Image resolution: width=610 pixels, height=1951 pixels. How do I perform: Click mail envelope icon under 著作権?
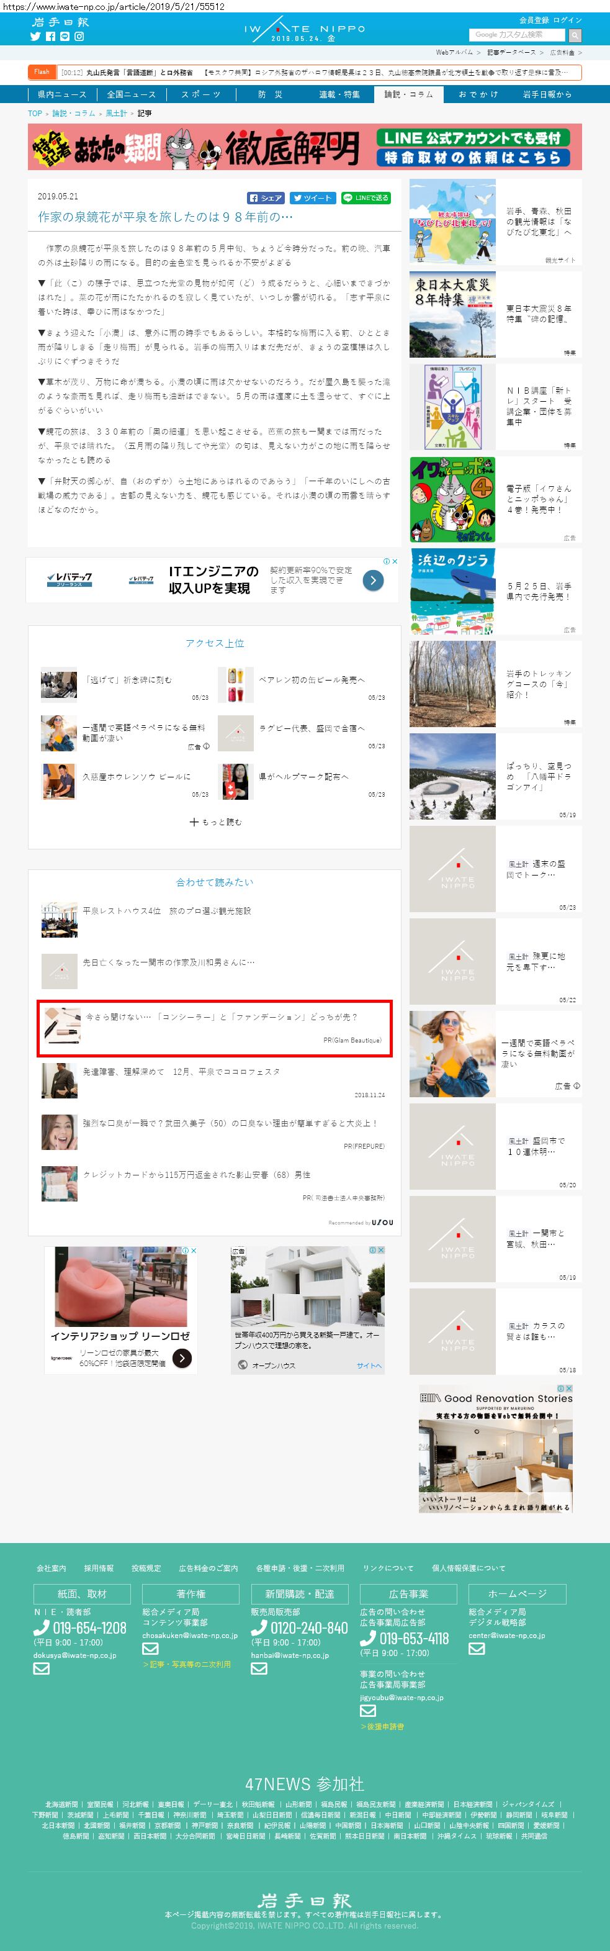coord(150,1649)
